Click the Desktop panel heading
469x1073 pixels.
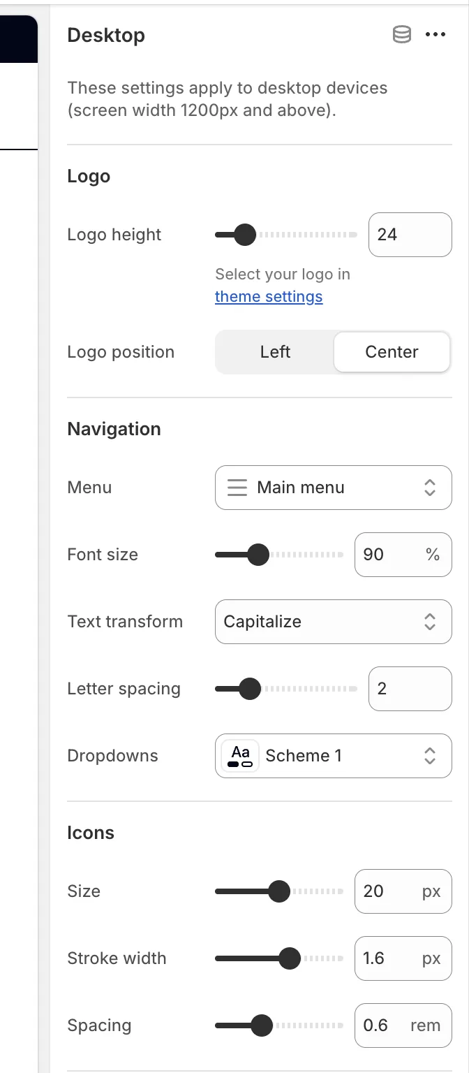pos(106,35)
